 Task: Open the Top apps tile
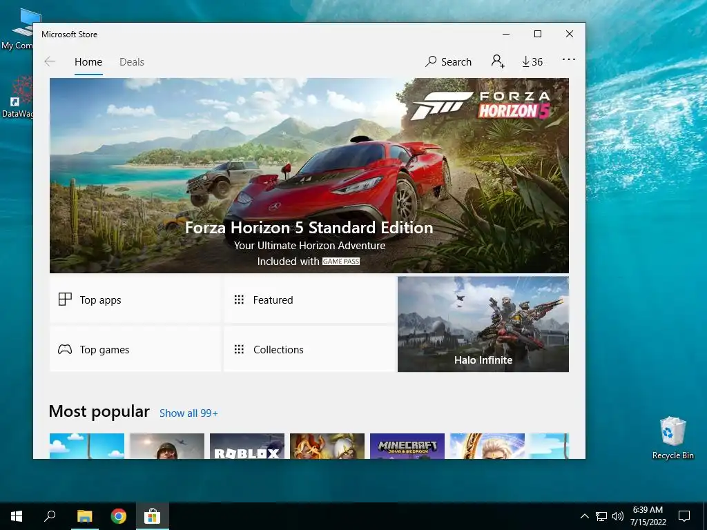(135, 300)
